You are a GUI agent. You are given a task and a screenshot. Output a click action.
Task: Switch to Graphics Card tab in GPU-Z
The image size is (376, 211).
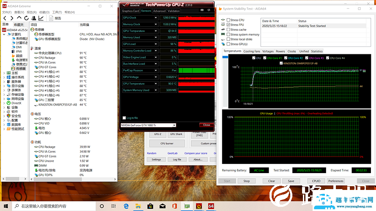pos(130,11)
